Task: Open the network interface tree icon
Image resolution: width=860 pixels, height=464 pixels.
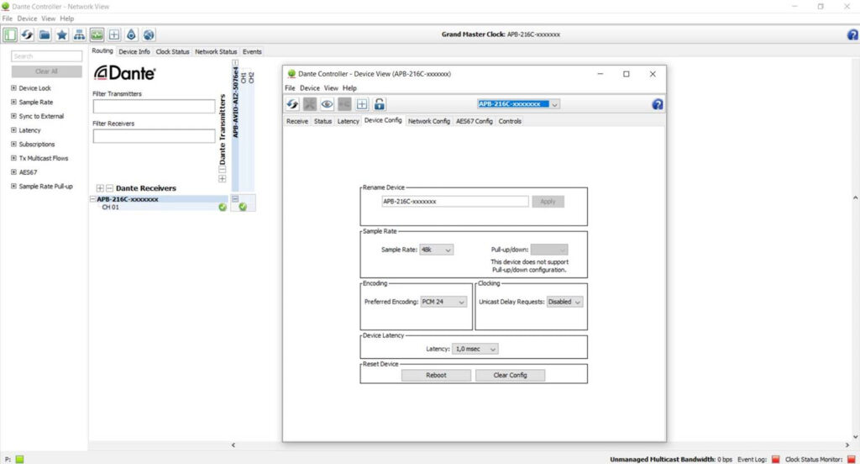Action: click(x=80, y=34)
